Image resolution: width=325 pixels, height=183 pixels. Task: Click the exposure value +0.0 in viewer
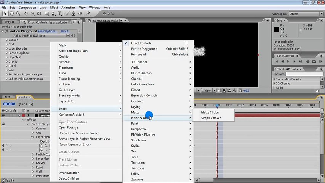(246, 90)
